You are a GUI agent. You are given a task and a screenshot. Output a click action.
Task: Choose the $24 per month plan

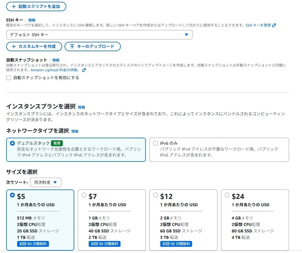(x=227, y=195)
